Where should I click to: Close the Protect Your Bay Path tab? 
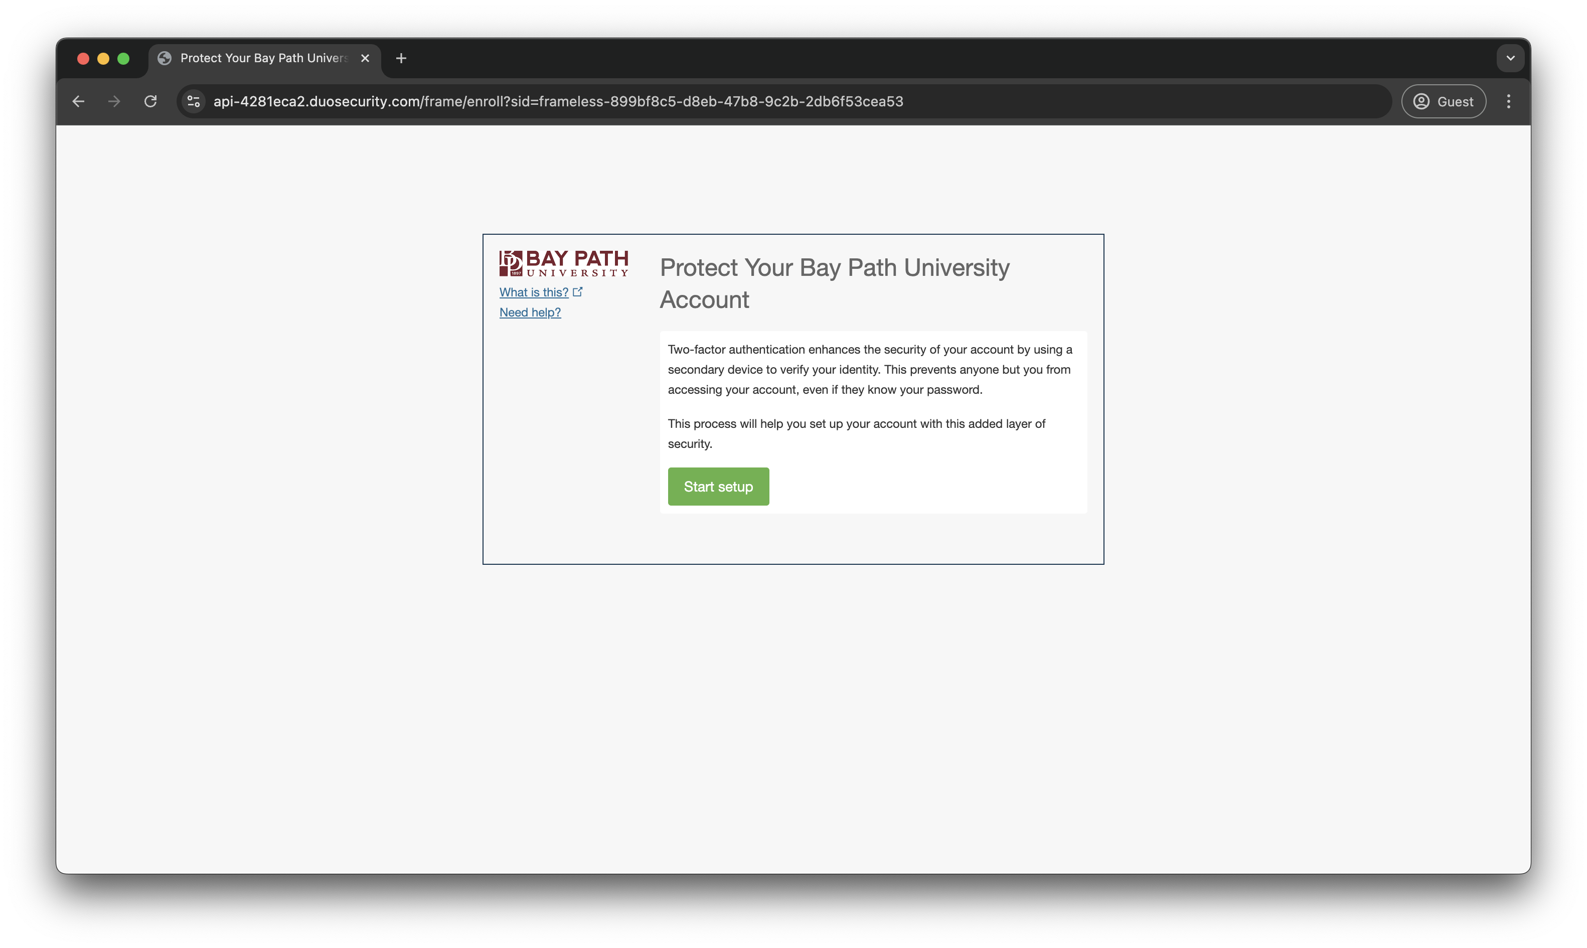[x=365, y=58]
